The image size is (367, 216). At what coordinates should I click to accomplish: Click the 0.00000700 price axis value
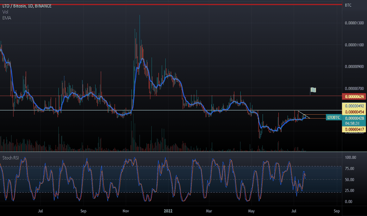click(x=354, y=88)
